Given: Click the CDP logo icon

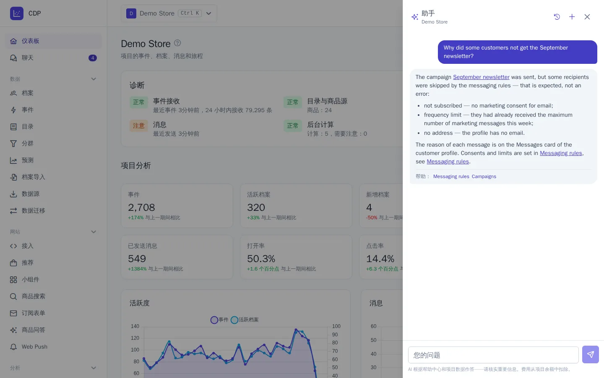Looking at the screenshot, I should pos(17,13).
